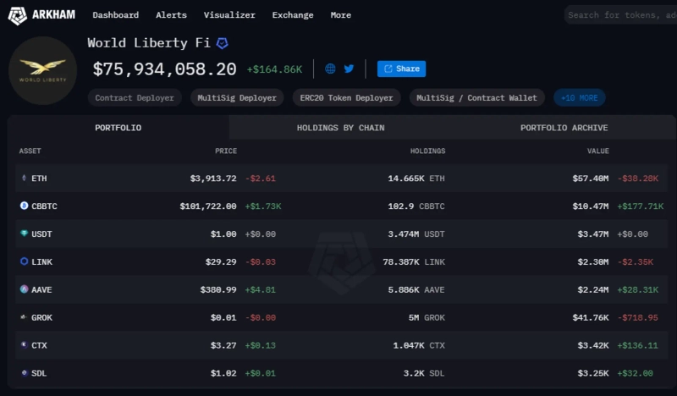Click the LINK token icon
The height and width of the screenshot is (396, 677).
point(23,261)
